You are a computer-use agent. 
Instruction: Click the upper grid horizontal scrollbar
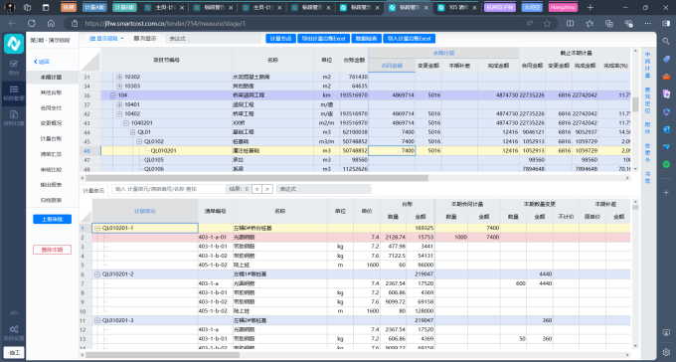pos(256,178)
